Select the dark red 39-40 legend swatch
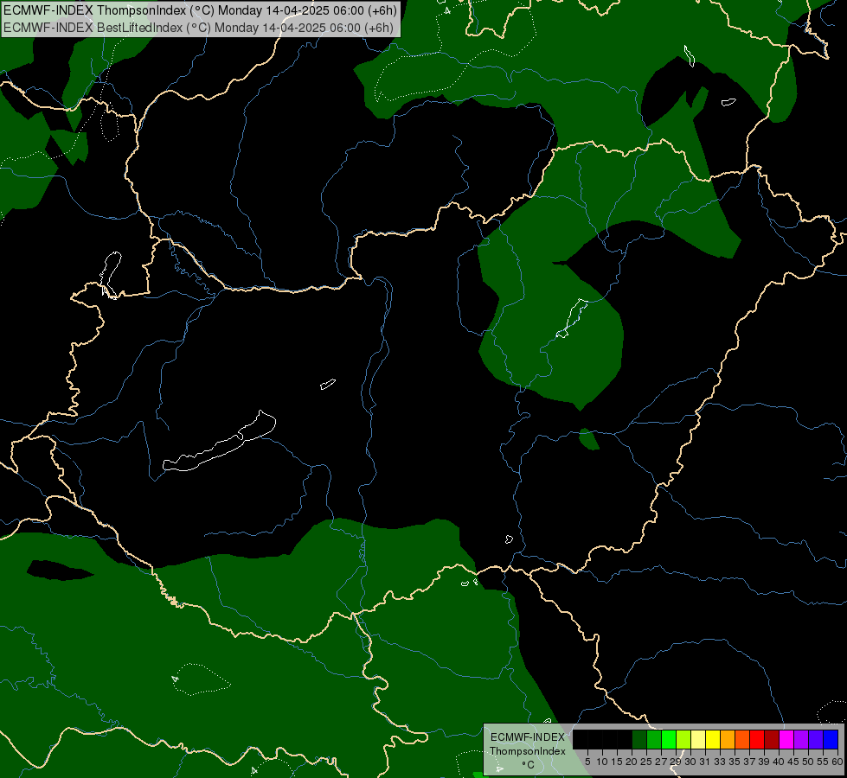 [772, 739]
